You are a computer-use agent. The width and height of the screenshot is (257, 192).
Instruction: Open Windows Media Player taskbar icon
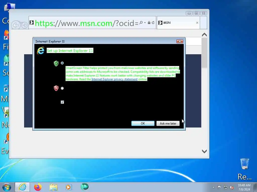click(x=69, y=187)
